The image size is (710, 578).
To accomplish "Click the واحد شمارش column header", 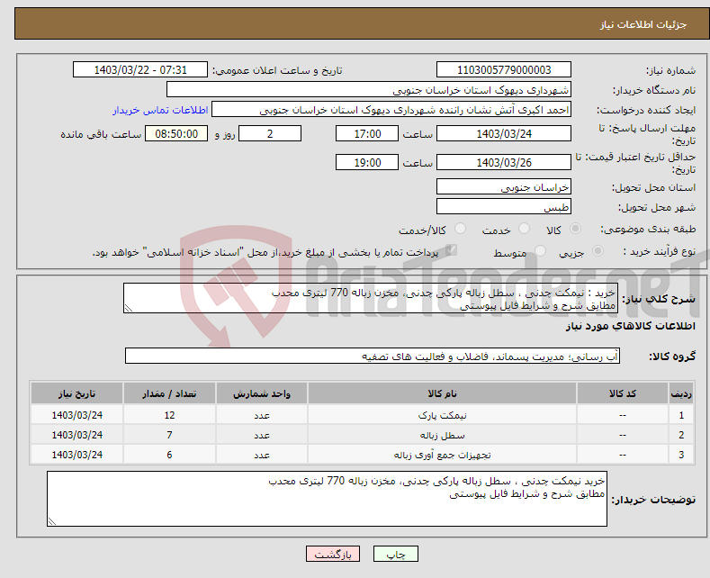I will pos(262,393).
